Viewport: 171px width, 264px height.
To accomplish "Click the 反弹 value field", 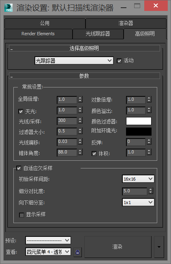I will 136,142.
